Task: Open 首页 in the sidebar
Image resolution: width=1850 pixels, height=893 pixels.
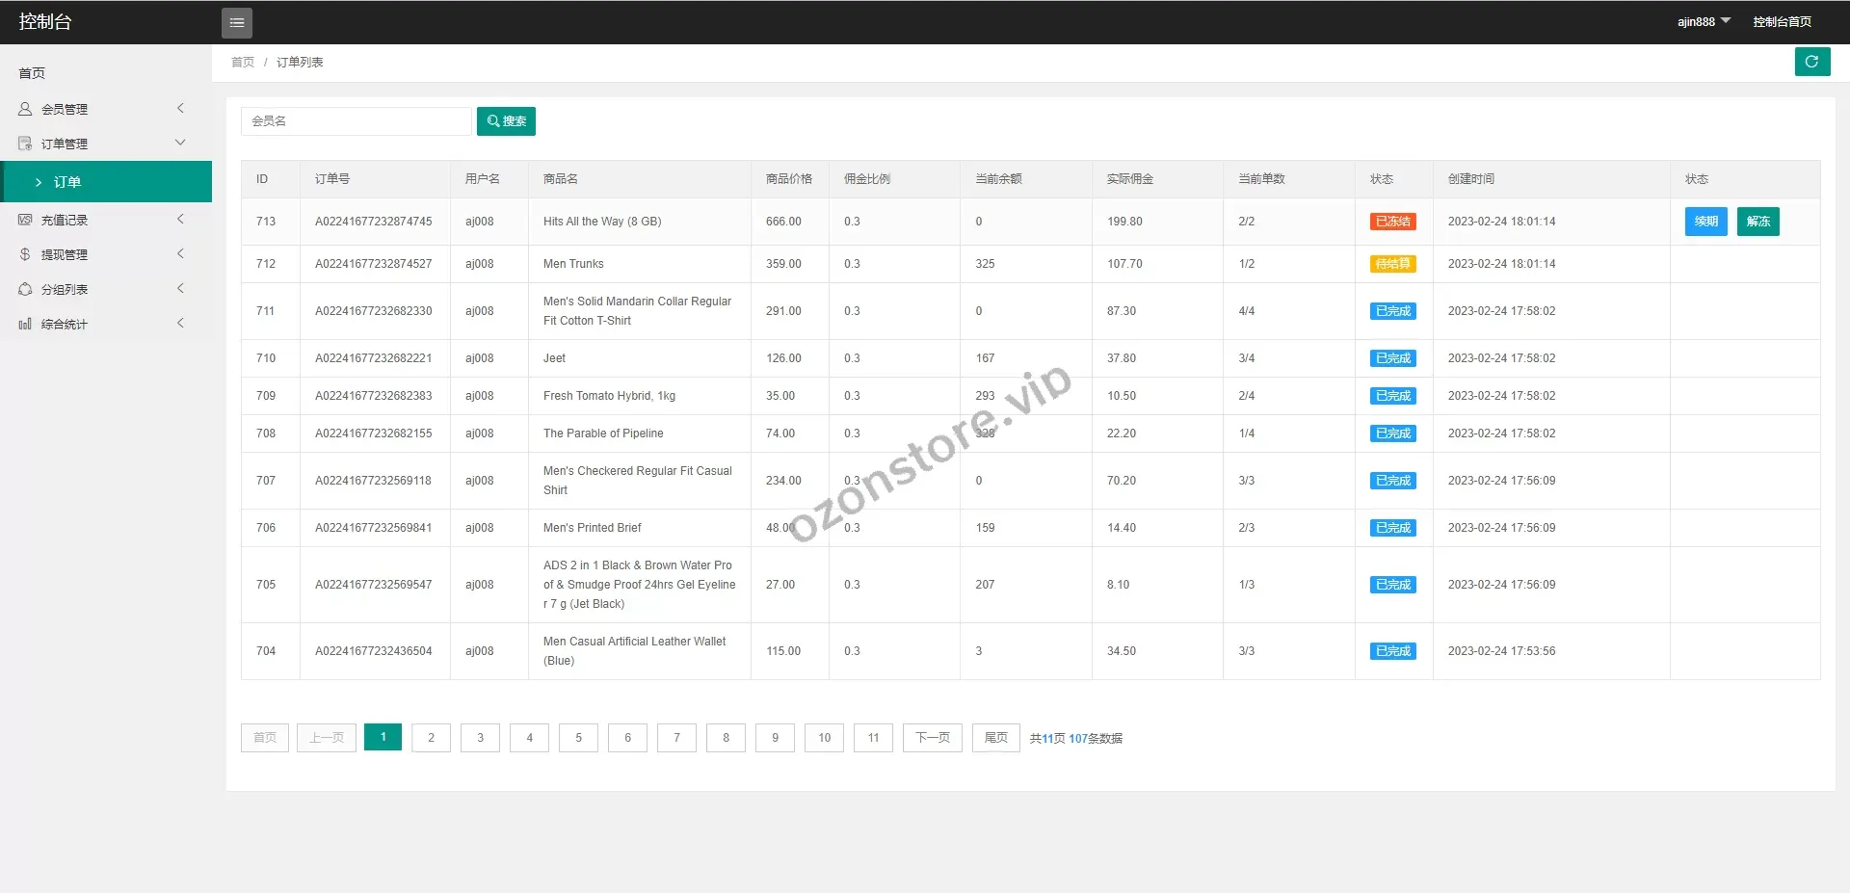Action: pyautogui.click(x=32, y=73)
